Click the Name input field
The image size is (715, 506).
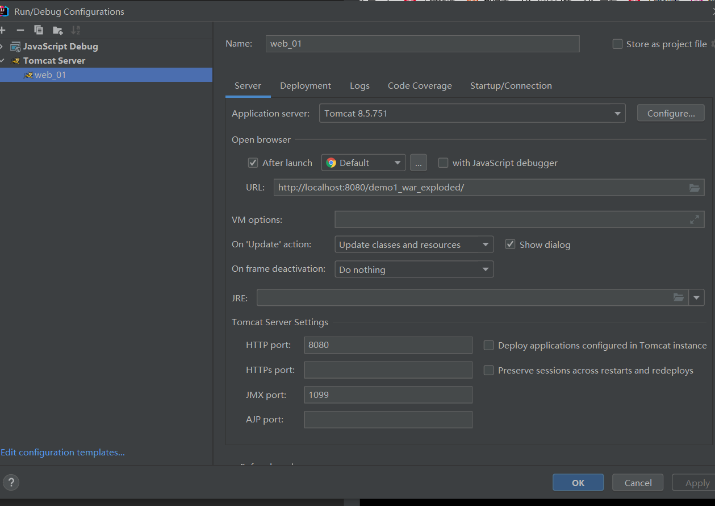(x=423, y=44)
